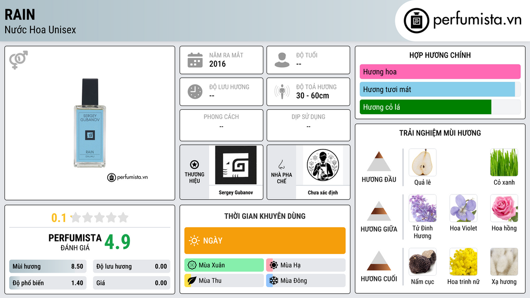Click the five-star user rating row
The width and height of the screenshot is (530, 298).
[100, 218]
